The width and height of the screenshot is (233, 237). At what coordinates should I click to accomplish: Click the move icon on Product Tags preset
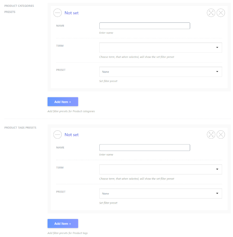(x=211, y=135)
